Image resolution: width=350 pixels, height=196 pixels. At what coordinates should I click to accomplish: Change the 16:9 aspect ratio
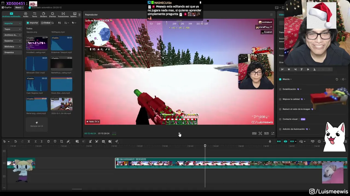tap(266, 133)
